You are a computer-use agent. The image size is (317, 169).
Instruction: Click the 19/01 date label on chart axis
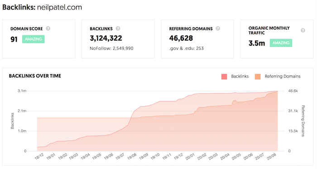tap(51, 156)
